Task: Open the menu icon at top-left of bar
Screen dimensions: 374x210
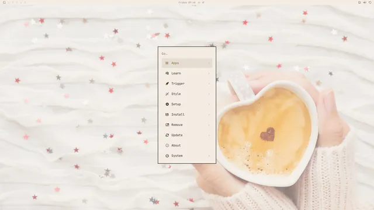Action: (x=4, y=2)
